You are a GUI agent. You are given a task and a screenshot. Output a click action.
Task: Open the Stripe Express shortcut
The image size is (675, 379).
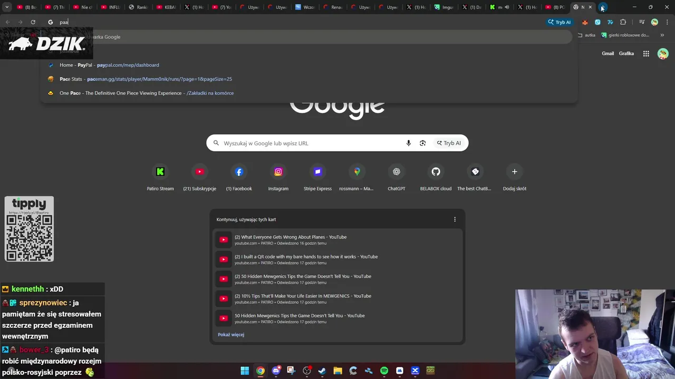pos(317,177)
